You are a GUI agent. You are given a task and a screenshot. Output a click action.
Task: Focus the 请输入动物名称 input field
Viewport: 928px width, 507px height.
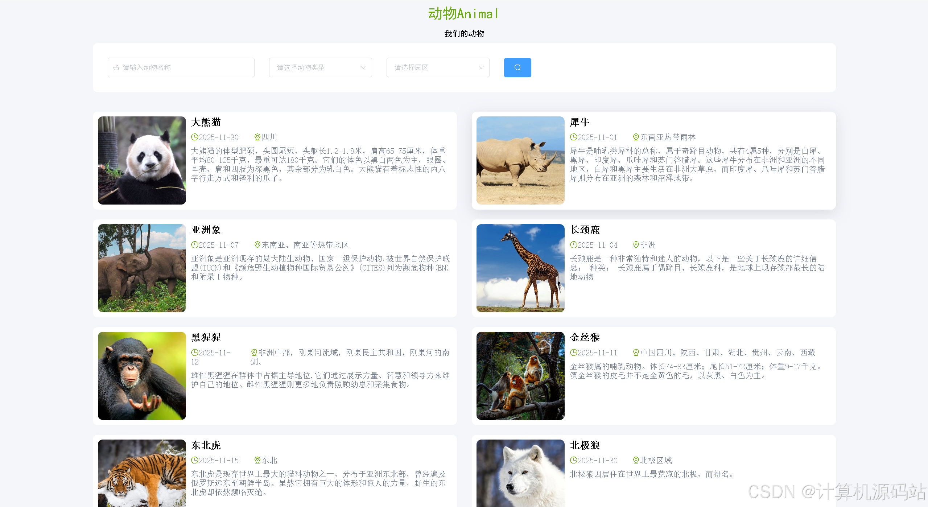[181, 67]
